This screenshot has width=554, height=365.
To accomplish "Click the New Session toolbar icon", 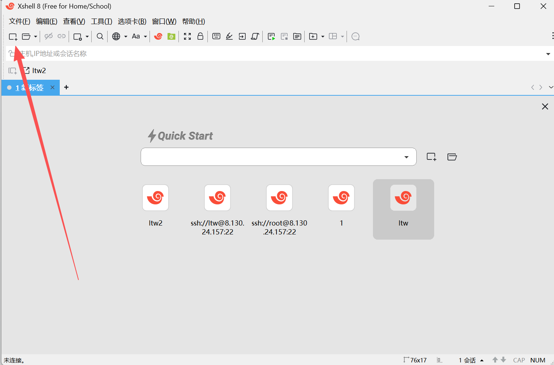I will click(13, 36).
